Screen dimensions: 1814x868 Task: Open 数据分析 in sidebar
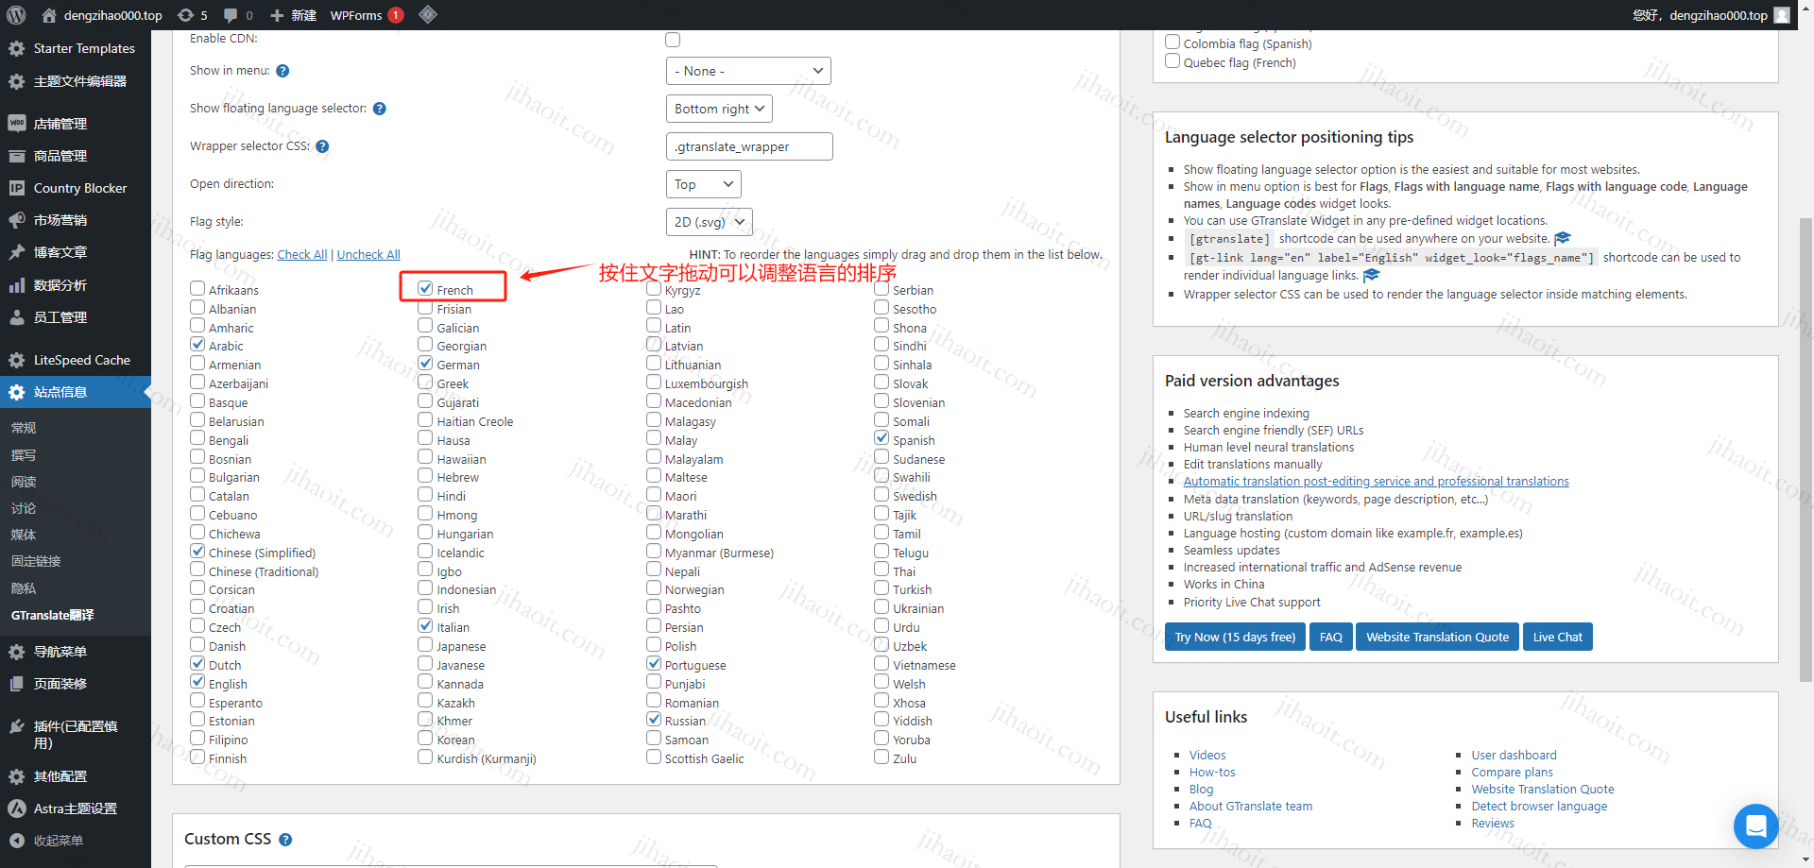pos(76,285)
